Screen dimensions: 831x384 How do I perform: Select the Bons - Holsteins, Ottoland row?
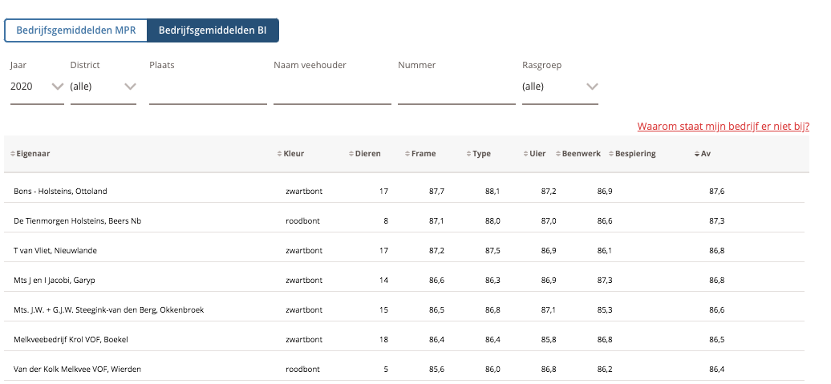point(60,192)
